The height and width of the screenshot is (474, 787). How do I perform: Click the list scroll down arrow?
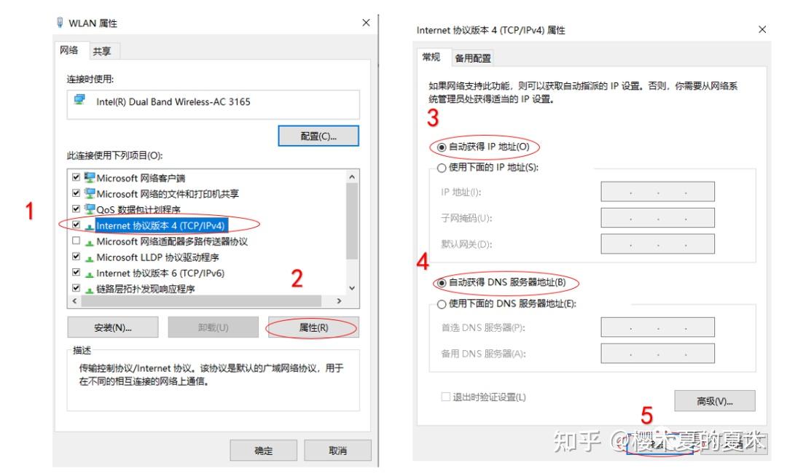coord(352,288)
